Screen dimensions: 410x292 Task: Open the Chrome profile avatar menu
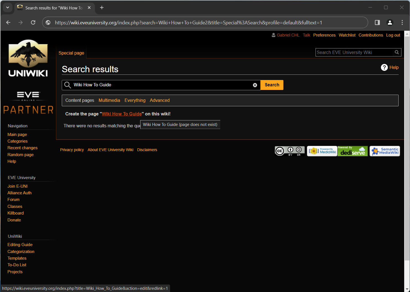[x=390, y=22]
